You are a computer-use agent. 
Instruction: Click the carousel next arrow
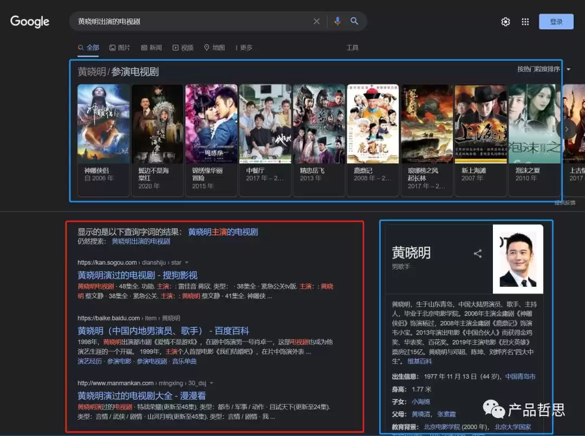(x=566, y=129)
